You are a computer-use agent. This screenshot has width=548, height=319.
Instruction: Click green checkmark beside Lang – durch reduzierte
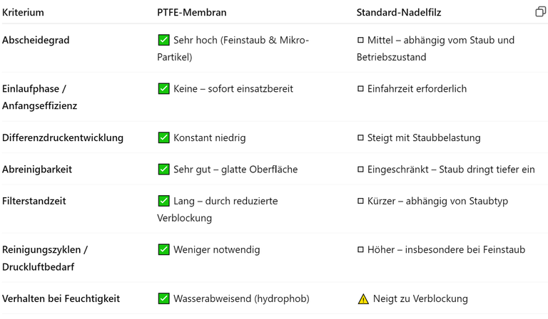click(163, 201)
